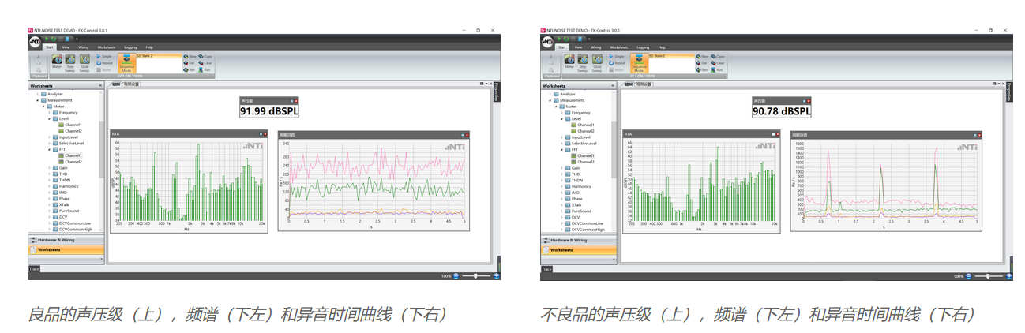Open the Start tab in right window
1025x333 pixels.
pos(562,47)
